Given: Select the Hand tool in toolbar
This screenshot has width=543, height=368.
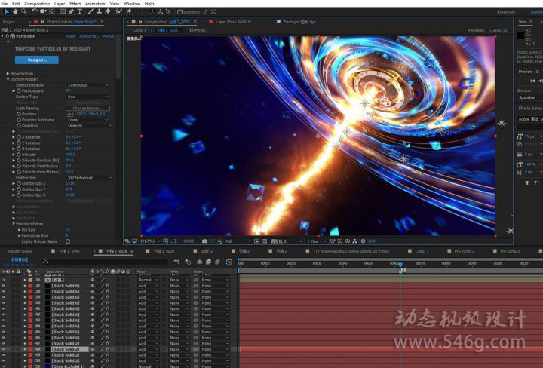Looking at the screenshot, I should click(14, 11).
